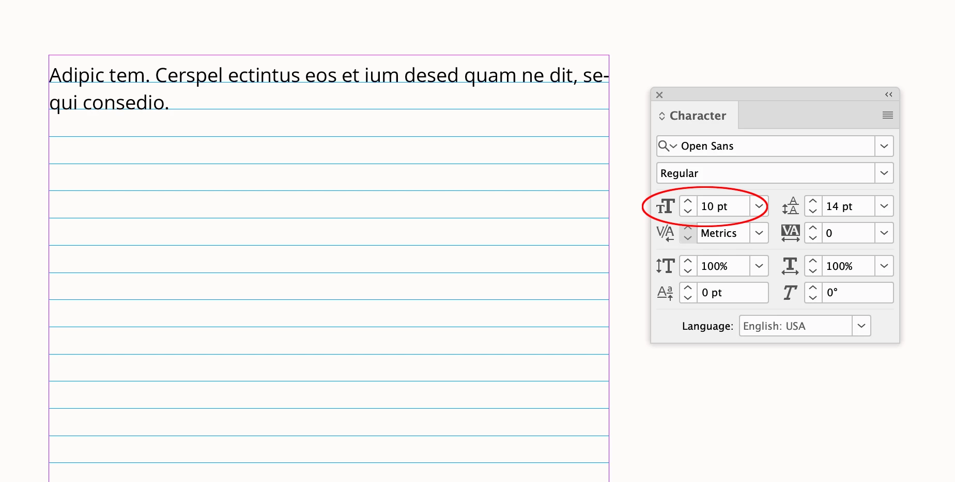Screen dimensions: 955x482
Task: Click the baseline shift icon
Action: tap(665, 293)
